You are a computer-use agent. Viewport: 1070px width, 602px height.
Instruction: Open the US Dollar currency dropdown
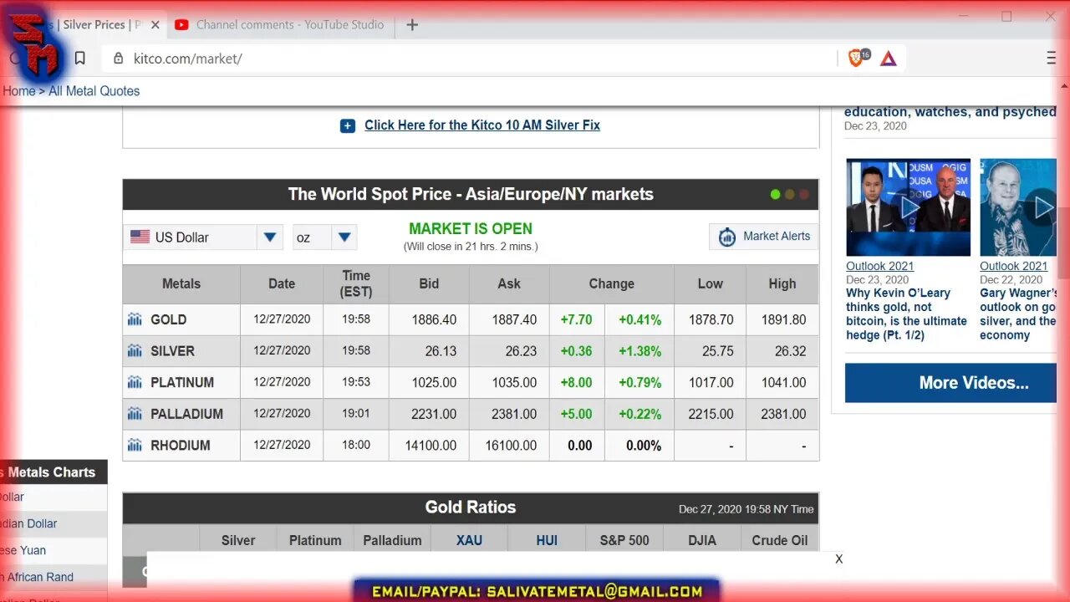[x=203, y=237]
